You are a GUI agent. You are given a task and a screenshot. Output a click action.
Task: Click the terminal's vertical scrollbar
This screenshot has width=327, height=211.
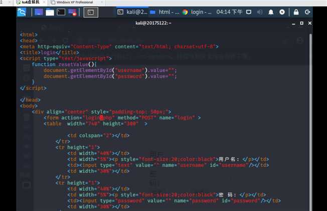[x=310, y=122]
